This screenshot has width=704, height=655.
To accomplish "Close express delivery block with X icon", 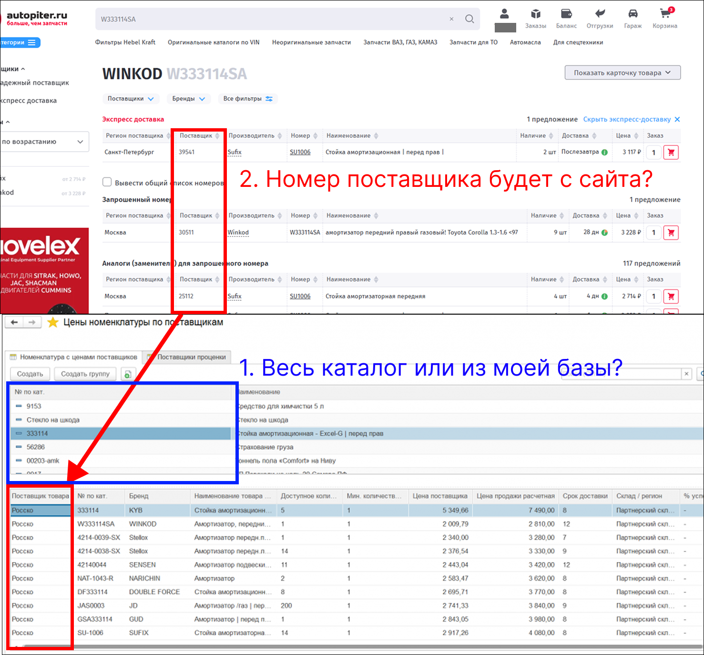I will point(677,119).
